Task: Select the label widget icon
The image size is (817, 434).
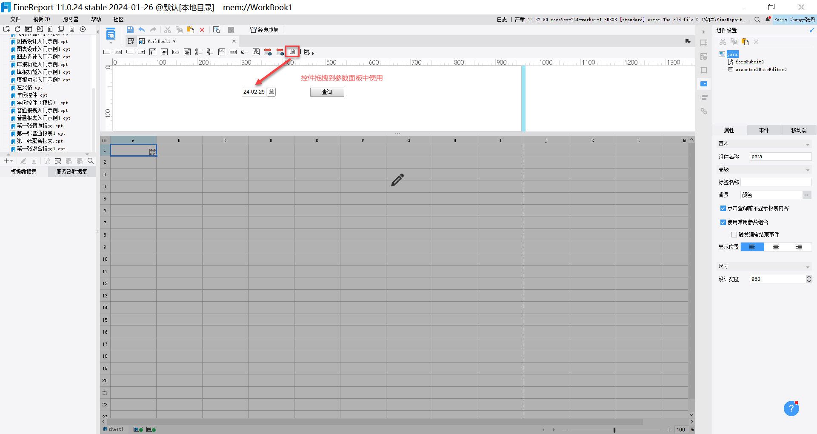Action: point(118,52)
